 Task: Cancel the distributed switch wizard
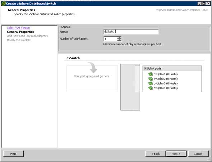point(198,154)
